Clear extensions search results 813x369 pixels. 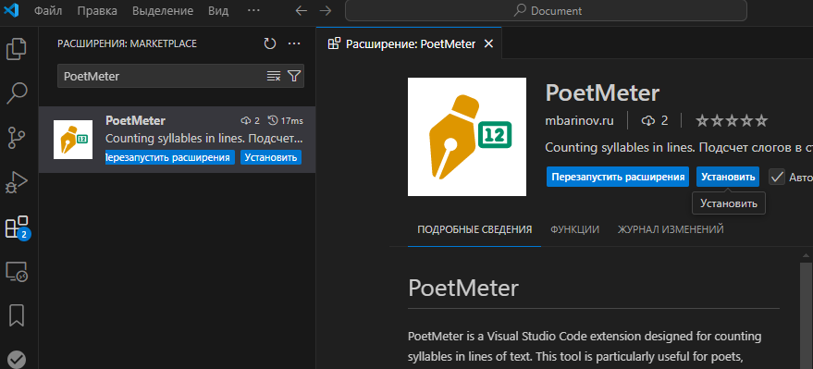(x=273, y=76)
